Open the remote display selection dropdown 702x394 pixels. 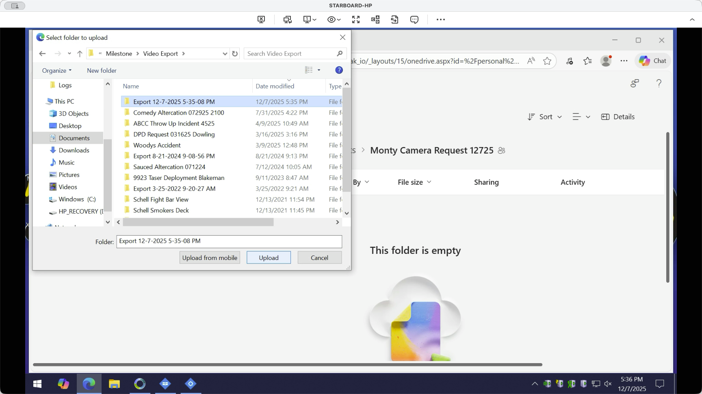pyautogui.click(x=310, y=19)
